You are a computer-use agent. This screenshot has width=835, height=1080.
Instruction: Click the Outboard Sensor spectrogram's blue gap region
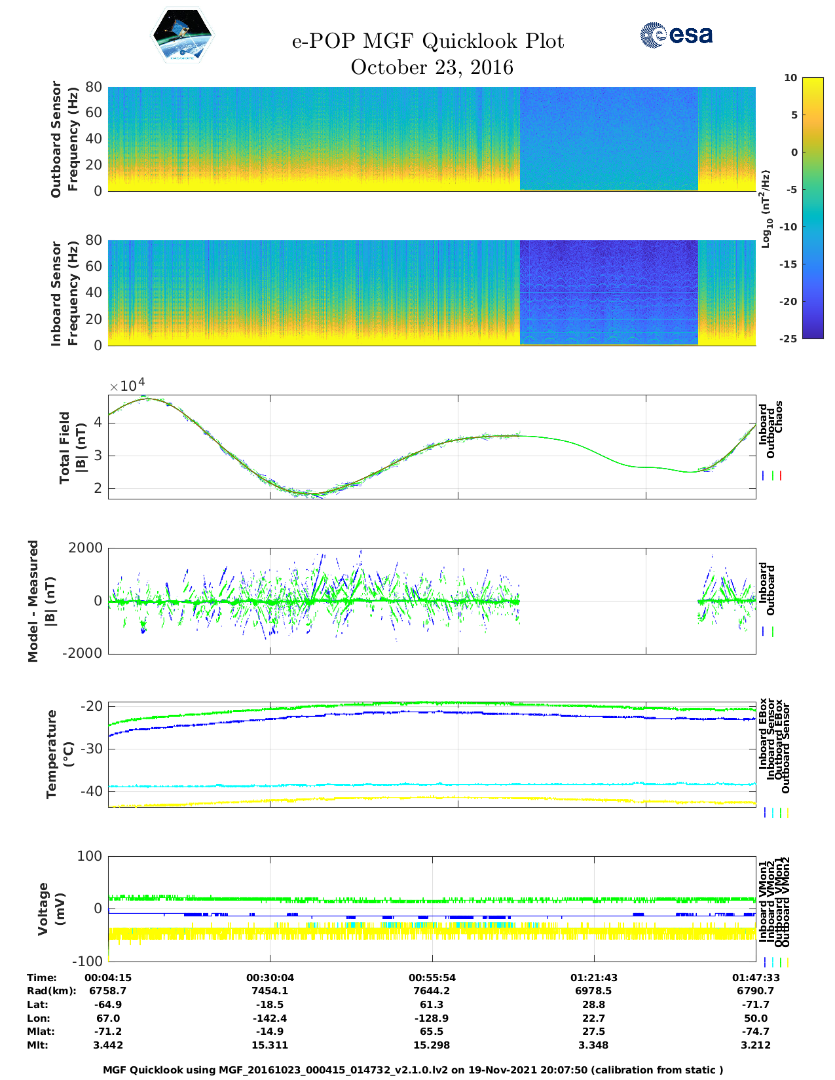pos(608,139)
